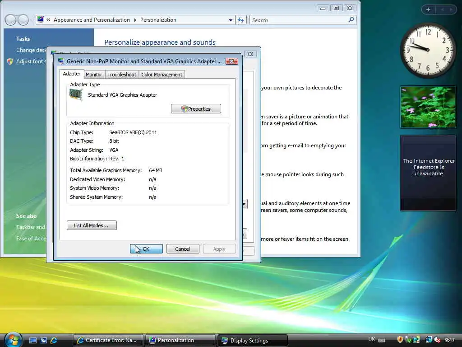Expand the breadcrumb arrow before Personalization
The height and width of the screenshot is (347, 462).
tap(135, 20)
